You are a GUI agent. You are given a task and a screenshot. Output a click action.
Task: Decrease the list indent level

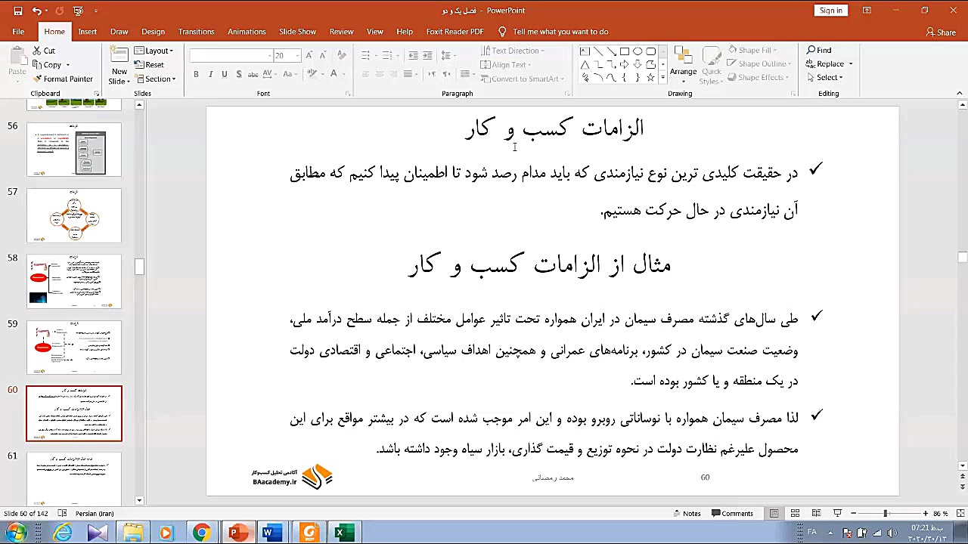413,56
